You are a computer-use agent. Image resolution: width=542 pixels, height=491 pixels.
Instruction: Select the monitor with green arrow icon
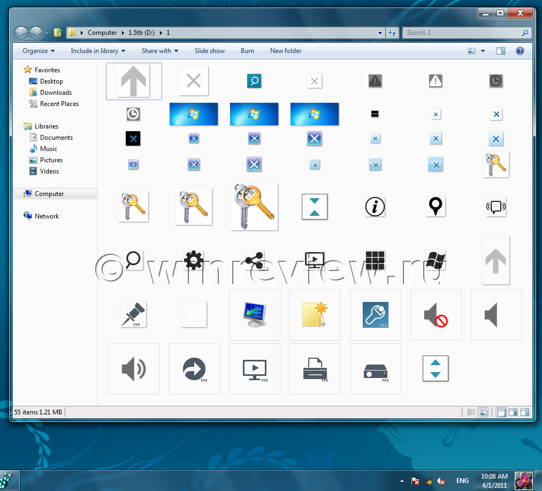tap(255, 315)
